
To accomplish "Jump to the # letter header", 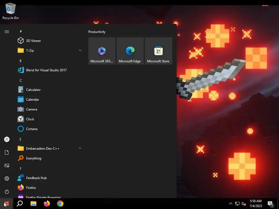I will (21, 31).
